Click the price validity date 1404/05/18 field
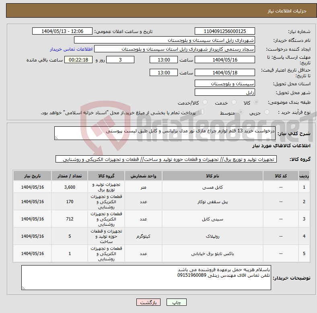Viewport: 317px width, 313px height. pos(225,72)
